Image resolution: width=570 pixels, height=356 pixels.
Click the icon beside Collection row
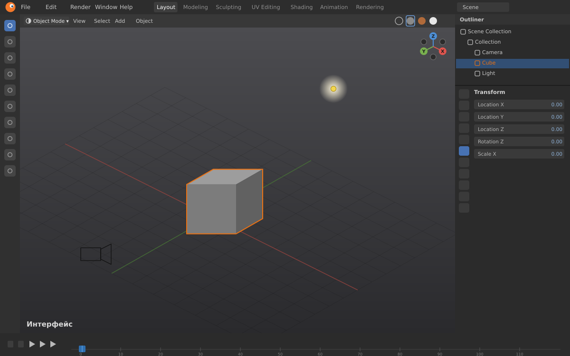point(470,42)
